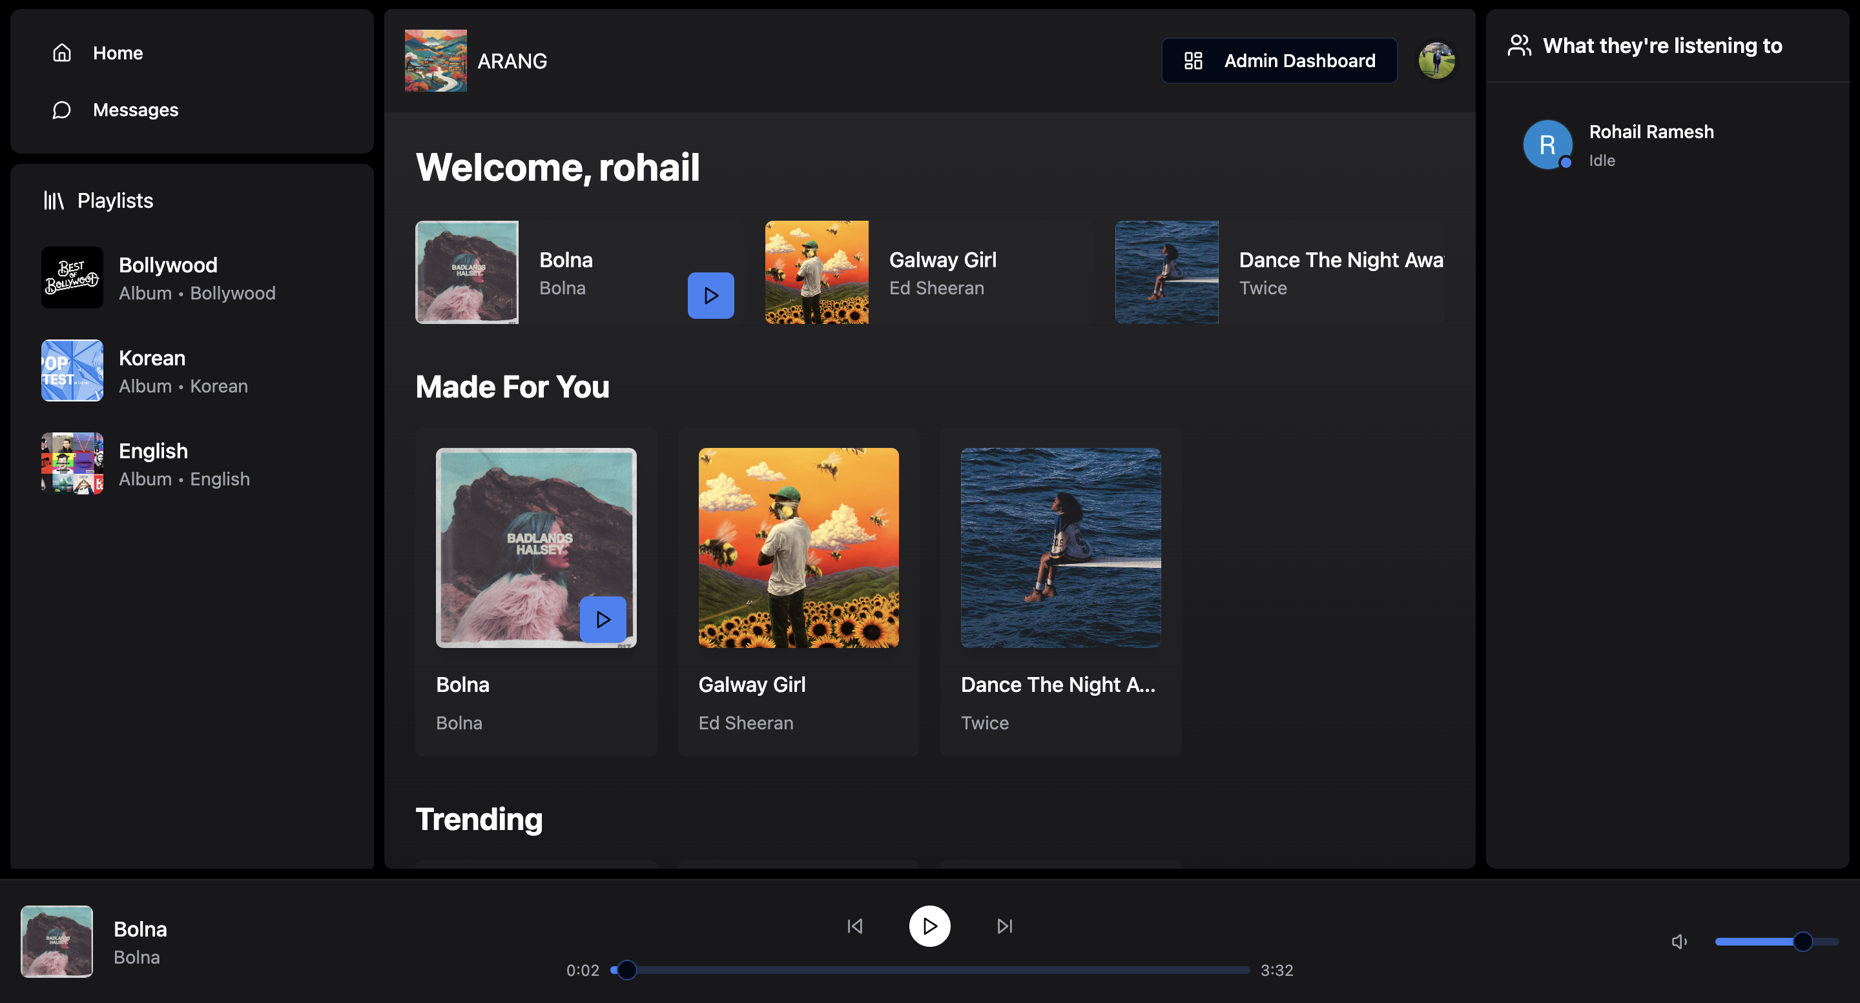
Task: Open Messages via speech bubble icon
Action: (x=62, y=110)
